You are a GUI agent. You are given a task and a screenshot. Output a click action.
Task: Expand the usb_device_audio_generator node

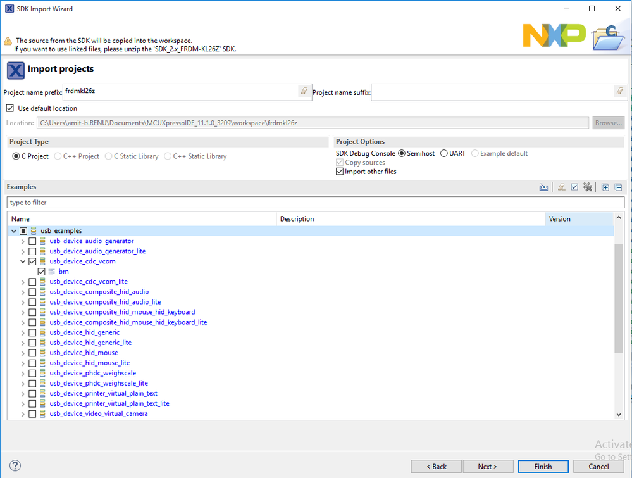(23, 241)
